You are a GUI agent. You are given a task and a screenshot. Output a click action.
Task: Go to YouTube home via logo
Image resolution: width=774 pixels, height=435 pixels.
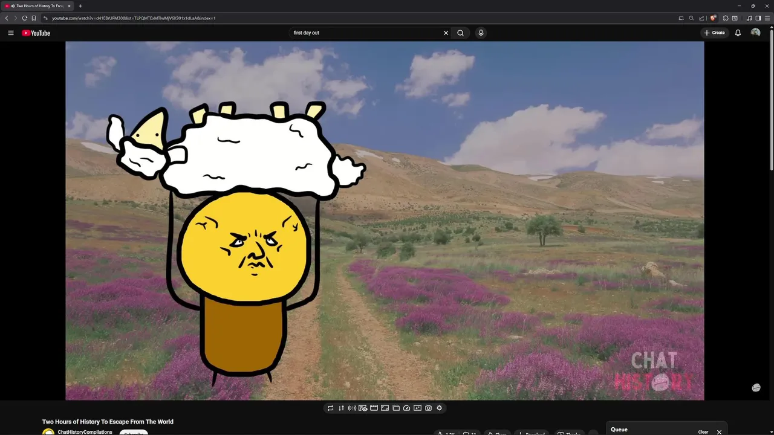[x=36, y=33]
